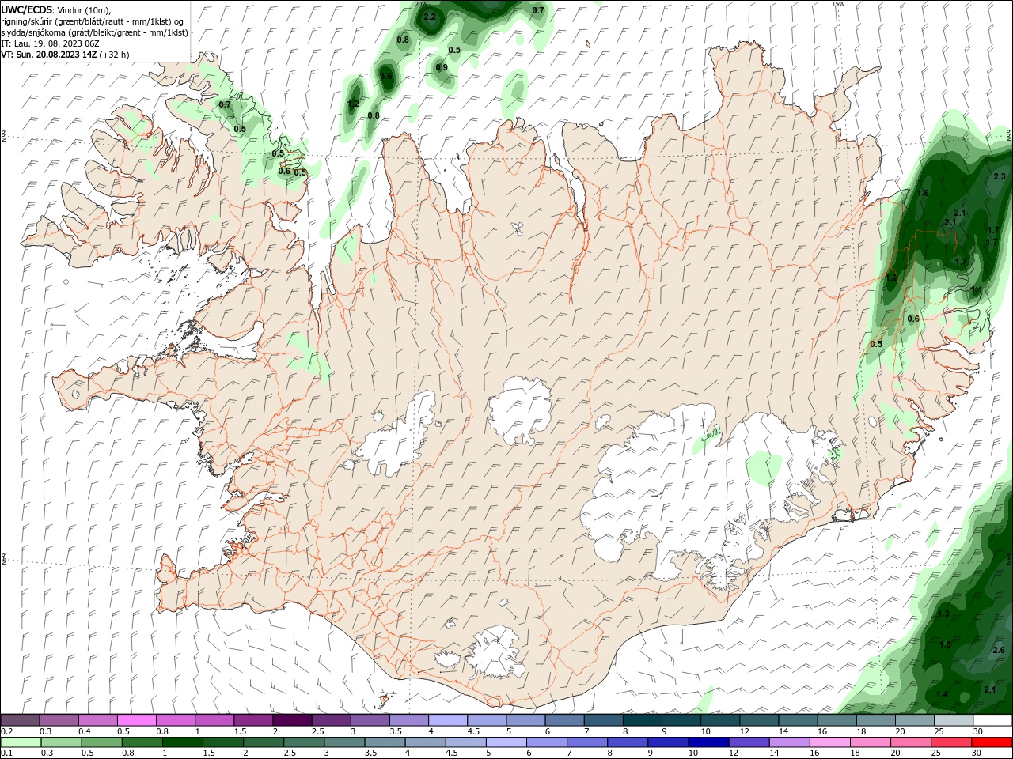The height and width of the screenshot is (759, 1013).
Task: Click the lavender legend swatch labeled 14
Action: pyautogui.click(x=790, y=742)
